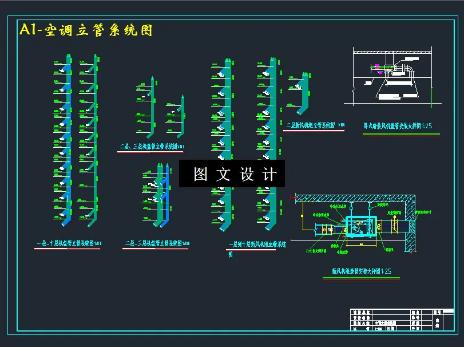Image resolution: width=464 pixels, height=347 pixels.
Task: Select the valve symbol right of the fresh air unit
Action: [394, 226]
